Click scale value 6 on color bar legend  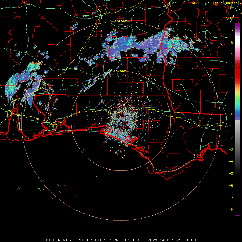[232, 42]
